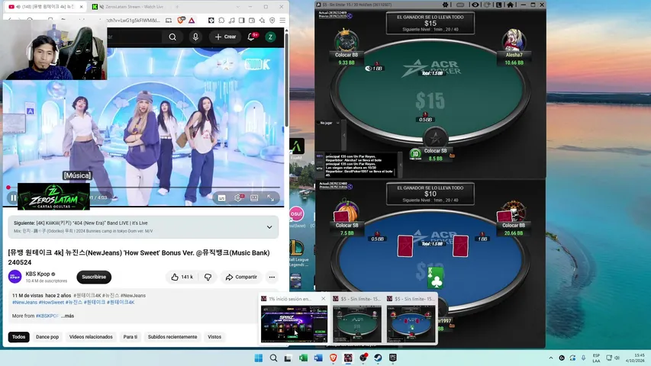The width and height of the screenshot is (651, 366).
Task: Select the 'Vistos' filter chip
Action: point(214,337)
